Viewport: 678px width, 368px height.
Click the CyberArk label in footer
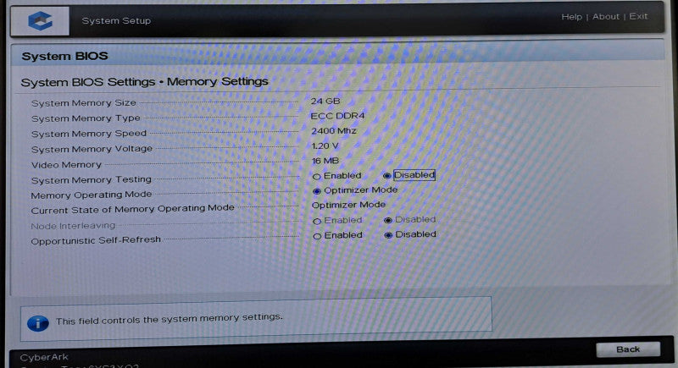point(44,357)
